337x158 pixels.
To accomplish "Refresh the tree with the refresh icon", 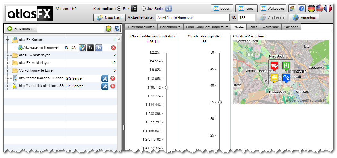I will 117,28.
